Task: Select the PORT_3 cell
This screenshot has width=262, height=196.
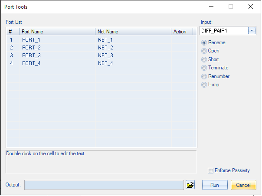Action: click(31, 56)
